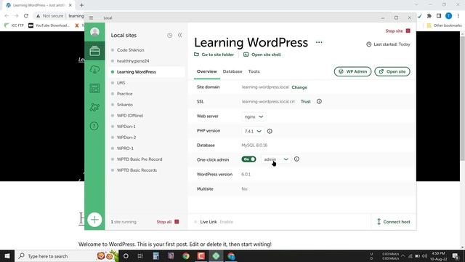Click Enable next to Live Link
This screenshot has height=262, width=465.
coord(226,222)
